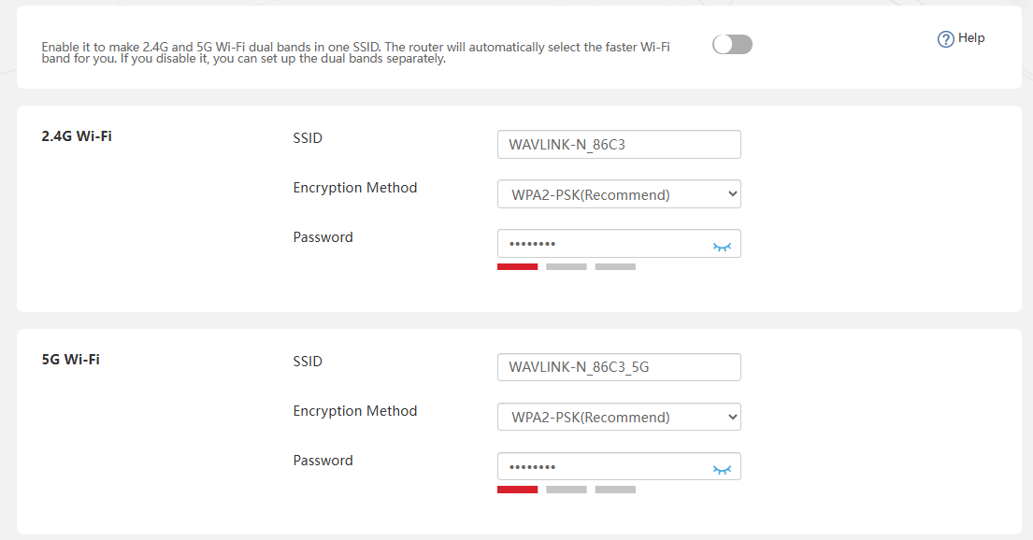The image size is (1033, 540).
Task: Open the Help link text
Action: (971, 38)
